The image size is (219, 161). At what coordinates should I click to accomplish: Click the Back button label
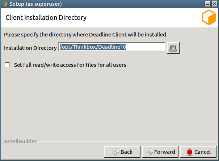tap(126, 152)
